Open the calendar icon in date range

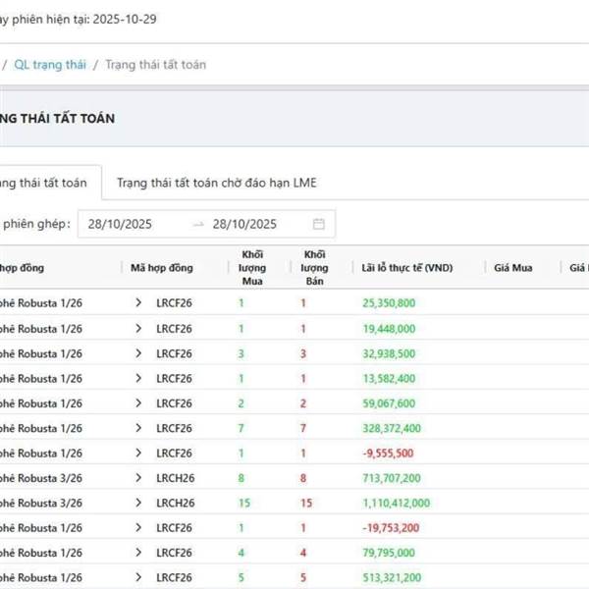319,224
